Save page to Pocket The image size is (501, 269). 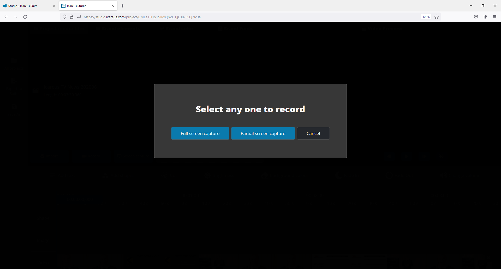[476, 17]
